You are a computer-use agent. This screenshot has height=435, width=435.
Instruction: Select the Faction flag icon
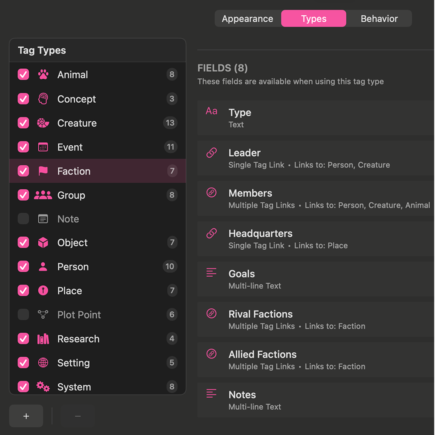coord(43,171)
